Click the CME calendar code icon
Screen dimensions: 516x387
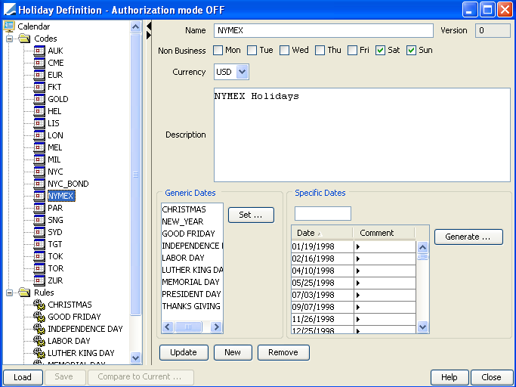pyautogui.click(x=39, y=63)
